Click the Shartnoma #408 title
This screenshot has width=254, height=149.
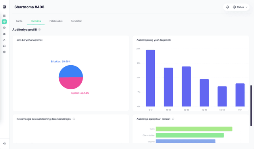point(29,7)
